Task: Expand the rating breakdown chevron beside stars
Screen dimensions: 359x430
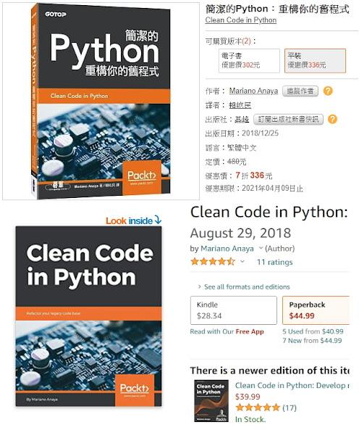Action: [242, 262]
